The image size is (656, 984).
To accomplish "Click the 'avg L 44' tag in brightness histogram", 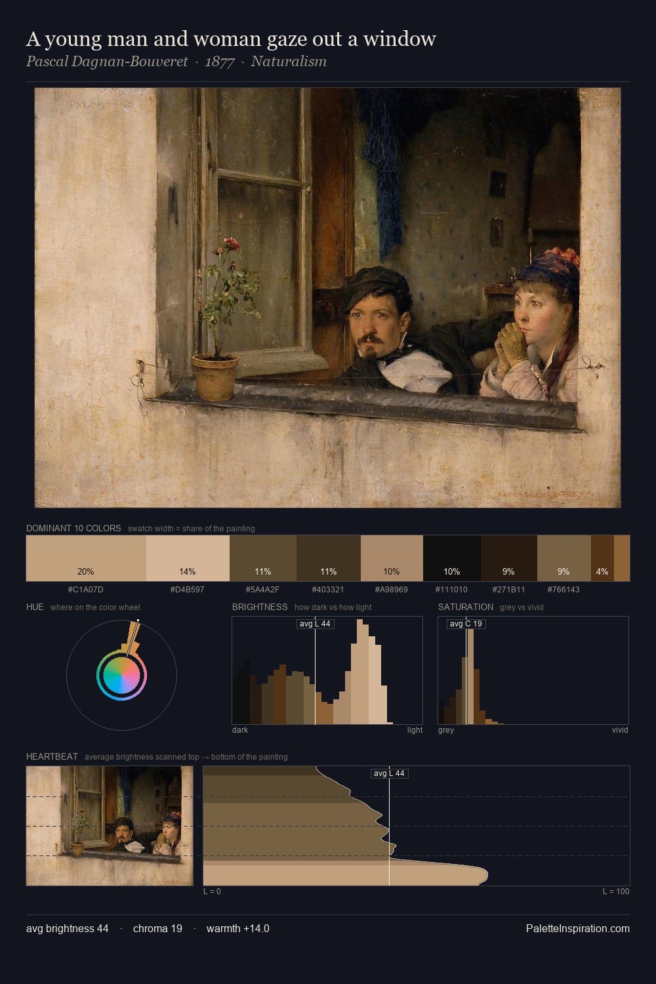I will tap(316, 624).
